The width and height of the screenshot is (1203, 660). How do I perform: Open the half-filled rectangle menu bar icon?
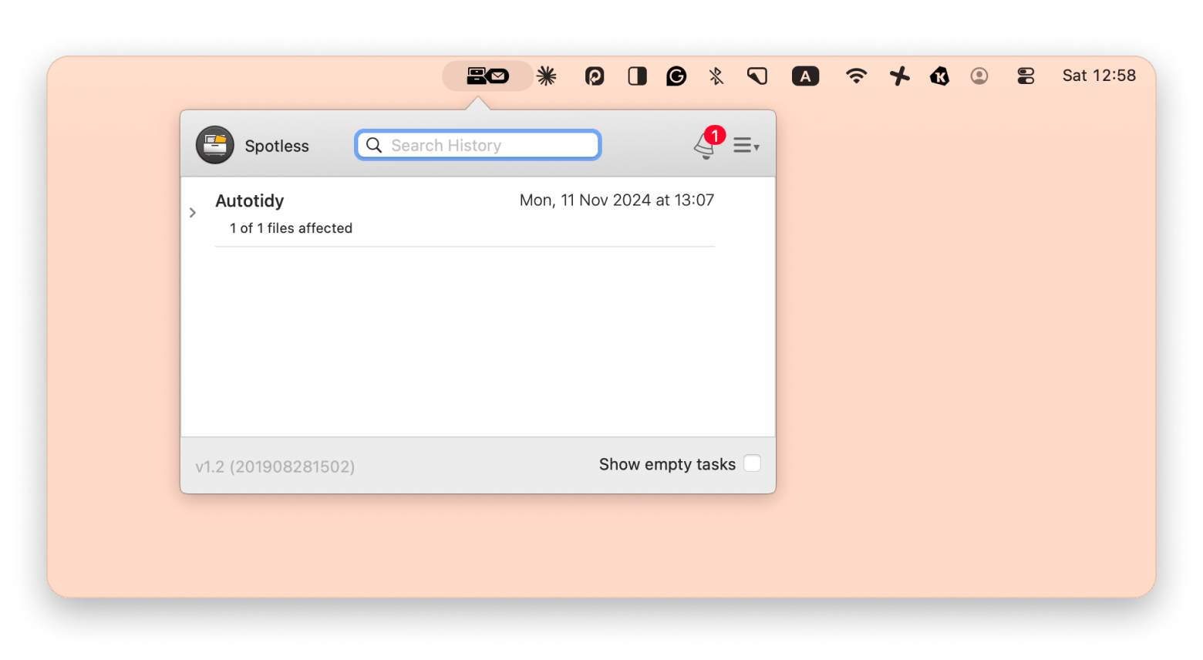(x=637, y=76)
